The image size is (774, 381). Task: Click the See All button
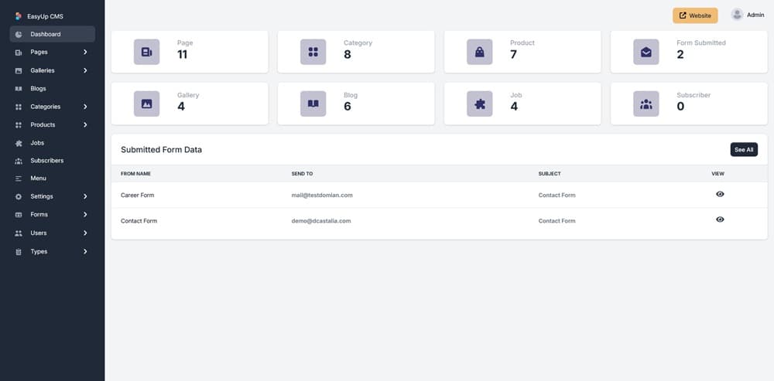tap(743, 149)
